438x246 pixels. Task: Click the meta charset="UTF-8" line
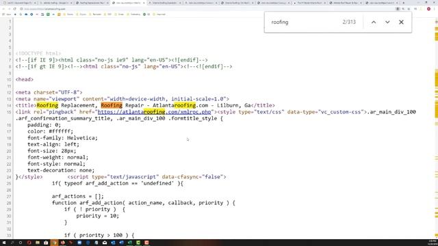[49, 92]
